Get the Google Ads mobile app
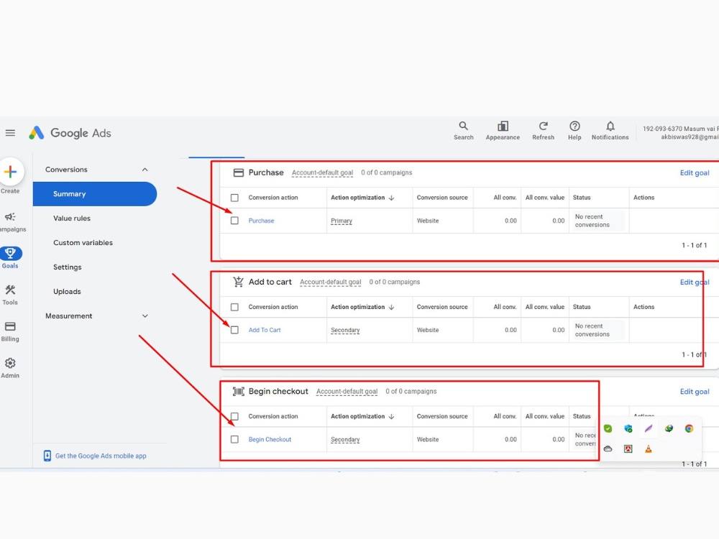 click(x=101, y=456)
